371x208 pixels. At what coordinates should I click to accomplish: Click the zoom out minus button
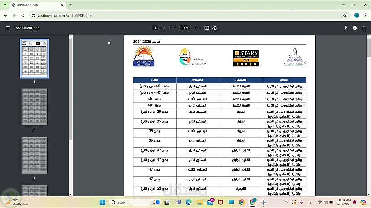(175, 28)
